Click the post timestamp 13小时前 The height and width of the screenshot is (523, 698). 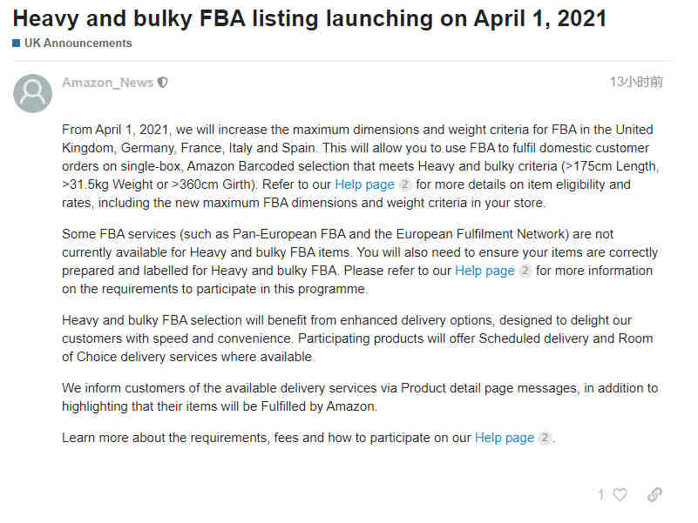[x=636, y=82]
